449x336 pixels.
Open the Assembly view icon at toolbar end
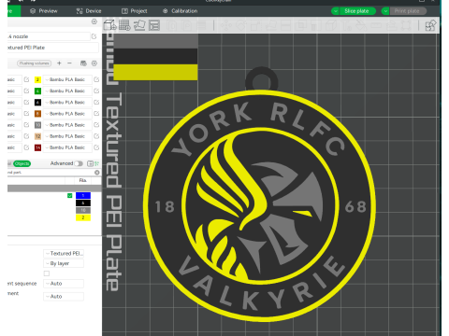pos(431,25)
